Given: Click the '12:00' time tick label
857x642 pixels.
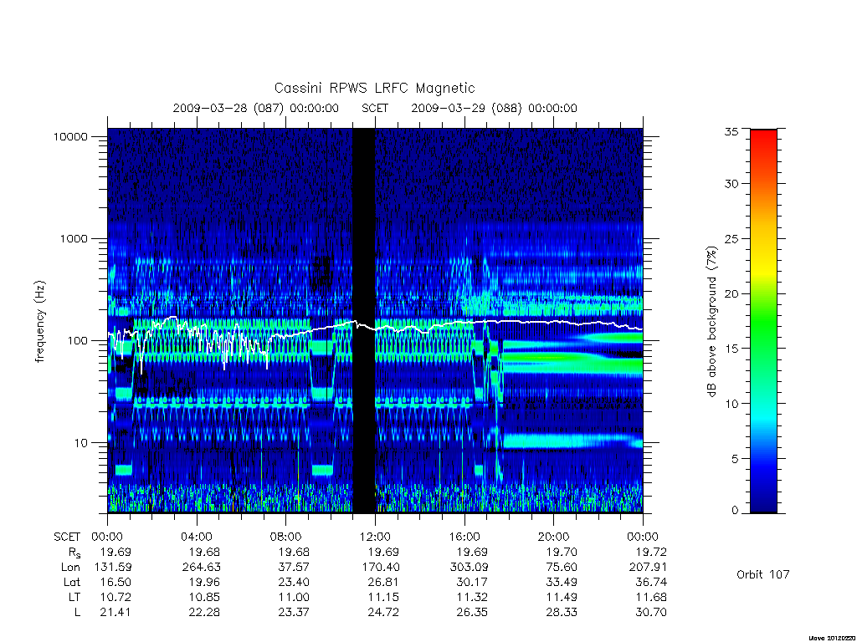Looking at the screenshot, I should coord(375,537).
